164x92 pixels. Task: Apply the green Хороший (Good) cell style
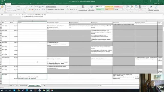[100, 9]
